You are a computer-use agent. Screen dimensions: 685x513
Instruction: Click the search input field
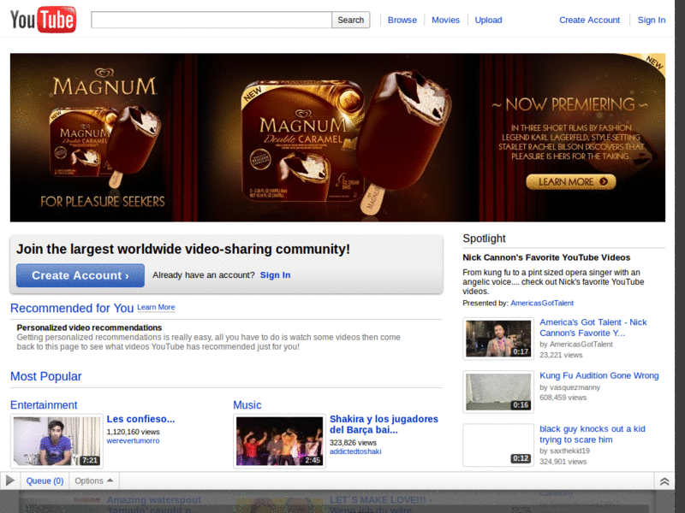(211, 20)
